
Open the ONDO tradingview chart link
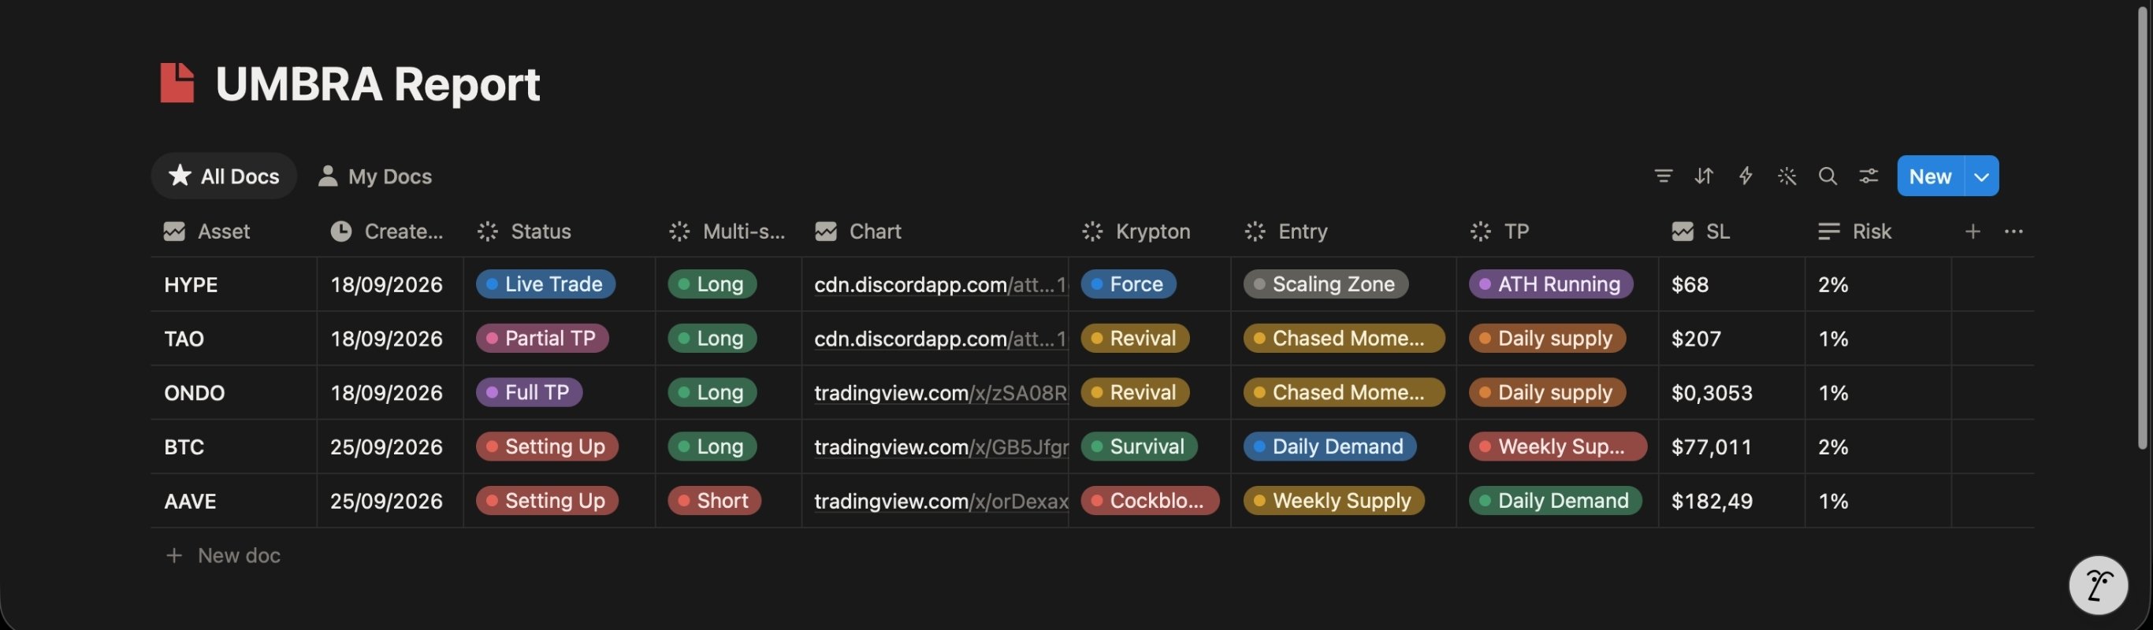point(940,393)
